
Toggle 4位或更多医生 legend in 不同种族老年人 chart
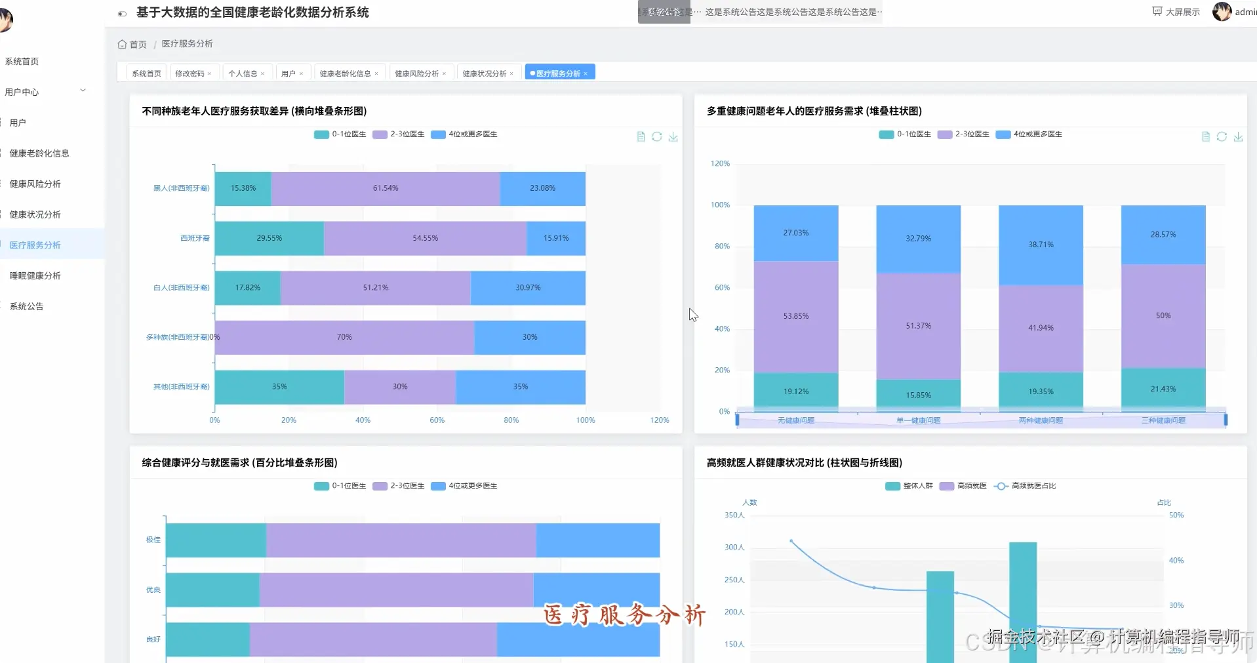tap(464, 134)
